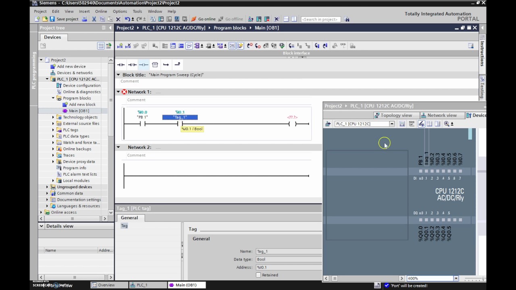Screen dimensions: 516x290
Task: Click the Go online button
Action: (x=204, y=19)
